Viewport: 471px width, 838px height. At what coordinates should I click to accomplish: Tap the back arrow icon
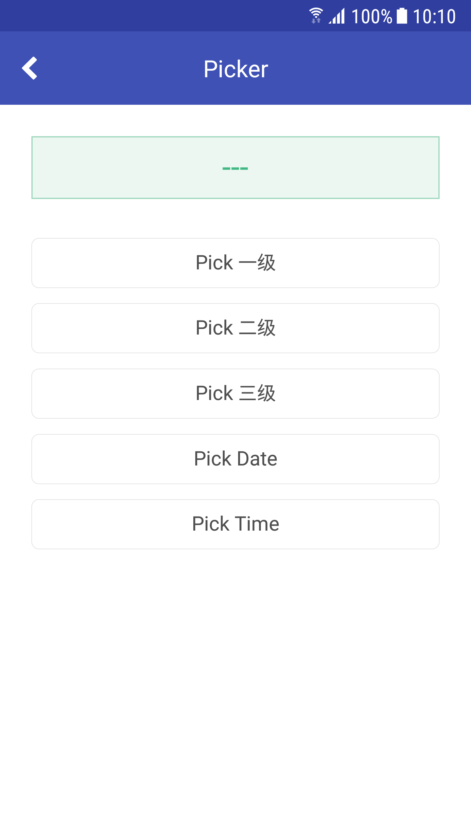pos(29,68)
